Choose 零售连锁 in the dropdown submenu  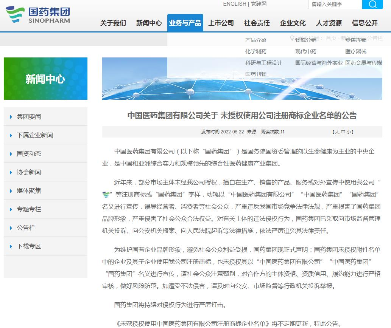(356, 40)
